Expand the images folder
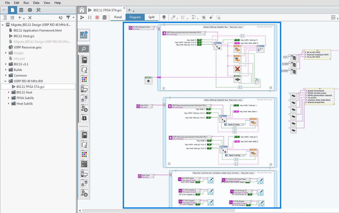 pos(6,53)
